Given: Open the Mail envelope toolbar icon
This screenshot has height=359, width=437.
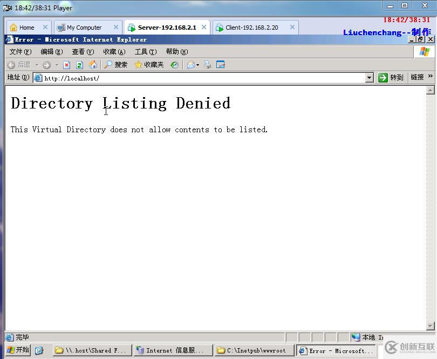Looking at the screenshot, I should pyautogui.click(x=191, y=65).
